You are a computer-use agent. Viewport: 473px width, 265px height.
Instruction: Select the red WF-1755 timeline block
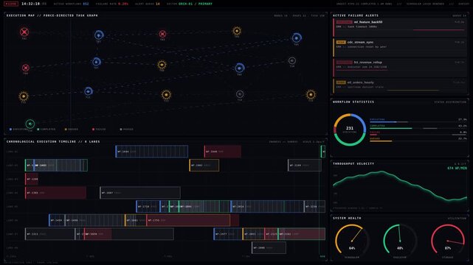(193, 220)
